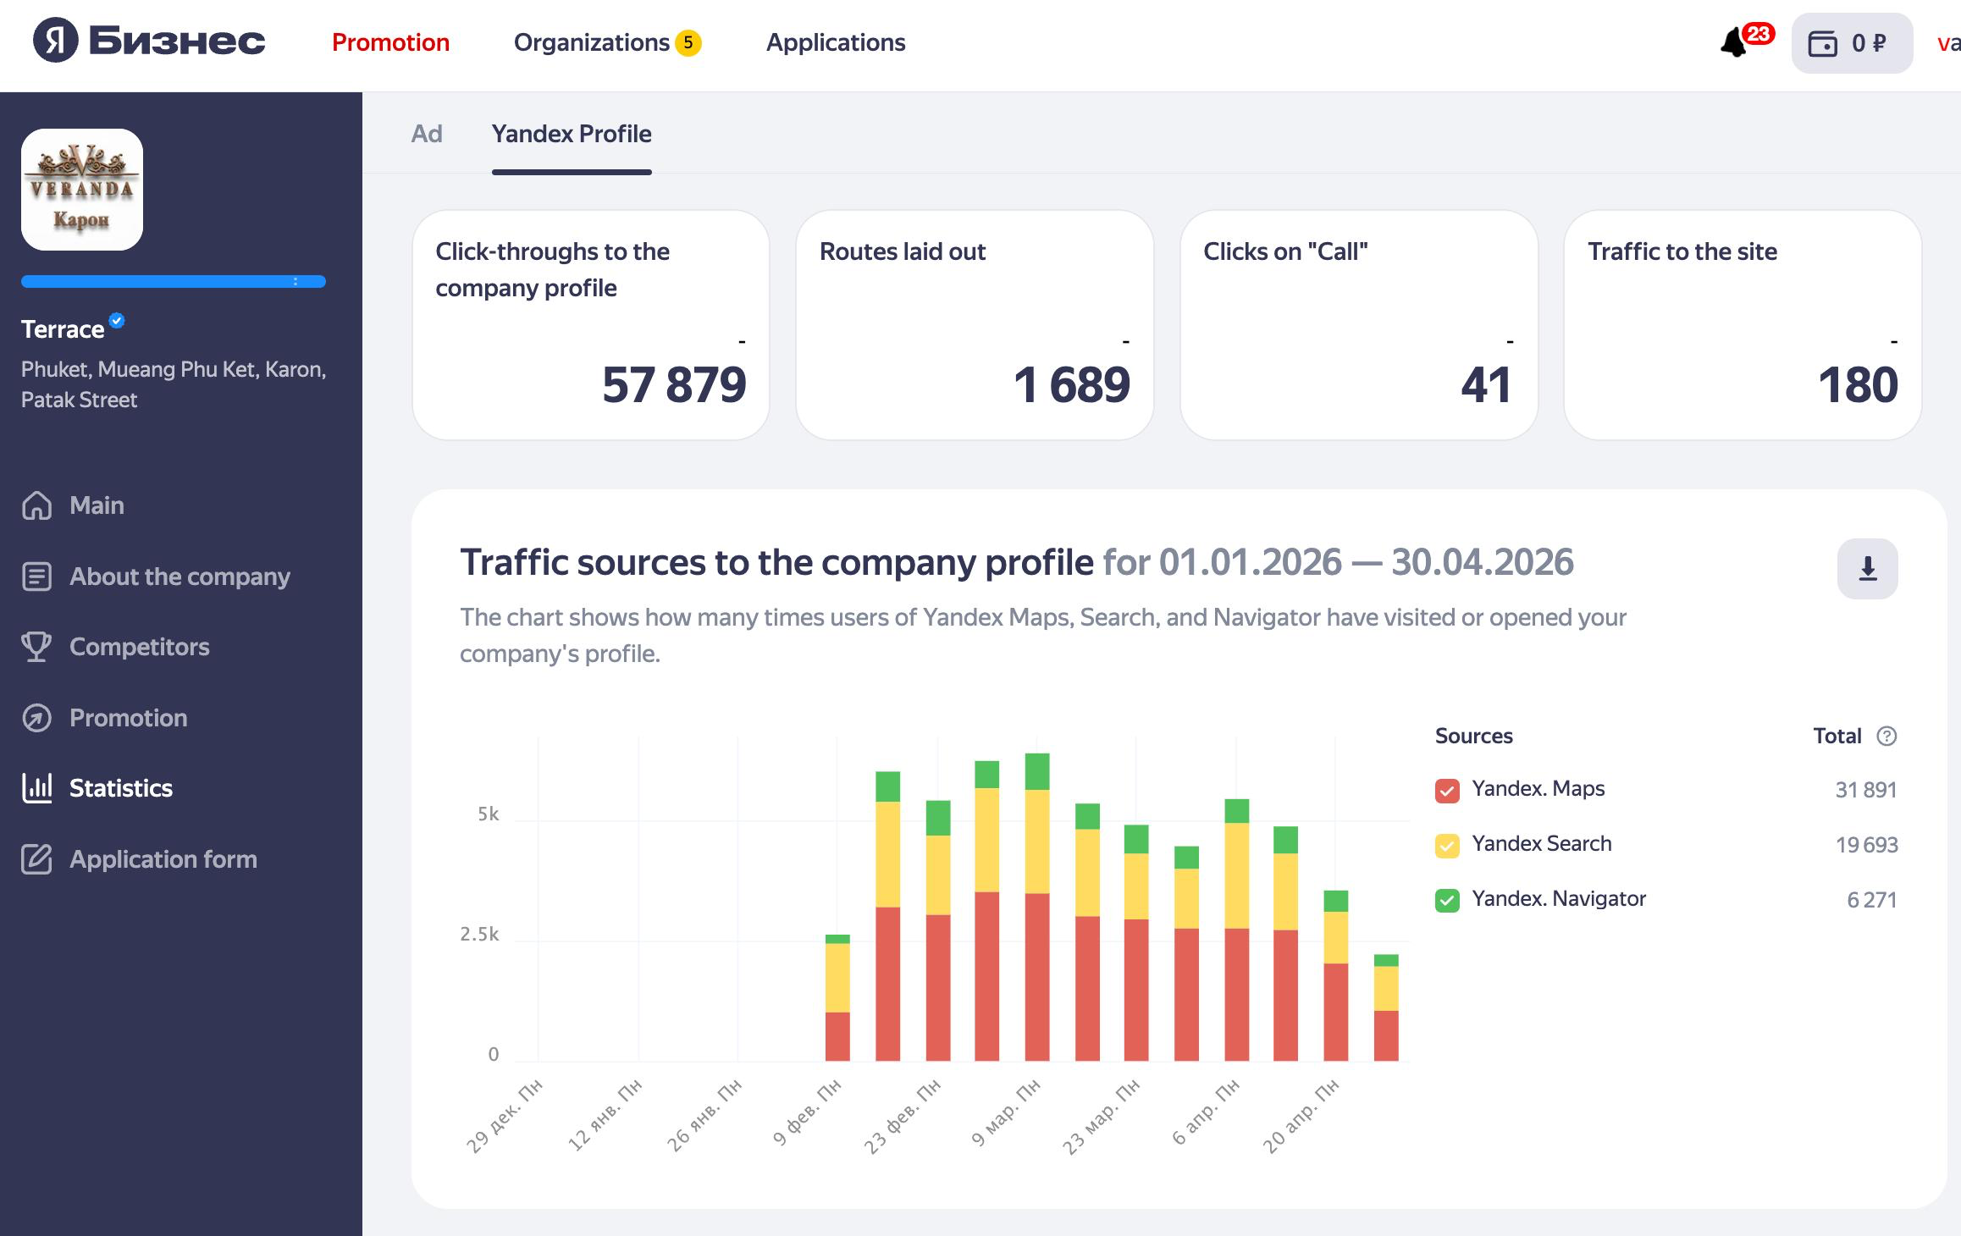Toggle the Yandex. Maps source checkbox
1961x1236 pixels.
(x=1447, y=790)
